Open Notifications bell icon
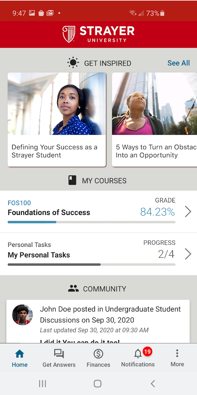The height and width of the screenshot is (395, 197). [138, 354]
